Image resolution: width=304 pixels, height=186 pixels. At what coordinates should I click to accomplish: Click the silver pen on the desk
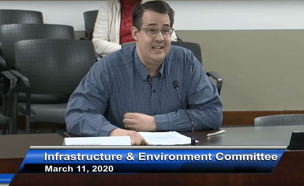[x=216, y=133]
